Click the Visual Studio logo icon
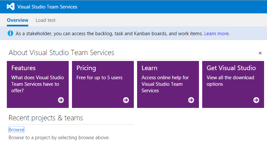 click(10, 7)
